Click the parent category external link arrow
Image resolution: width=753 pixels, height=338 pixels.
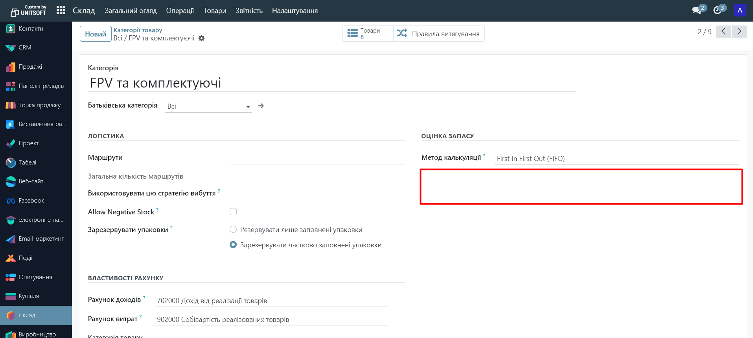[261, 106]
